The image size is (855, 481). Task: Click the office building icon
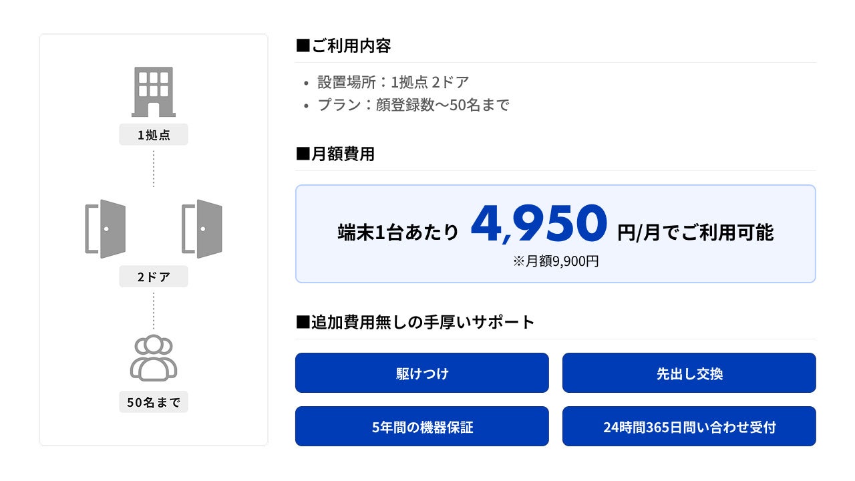[x=154, y=92]
